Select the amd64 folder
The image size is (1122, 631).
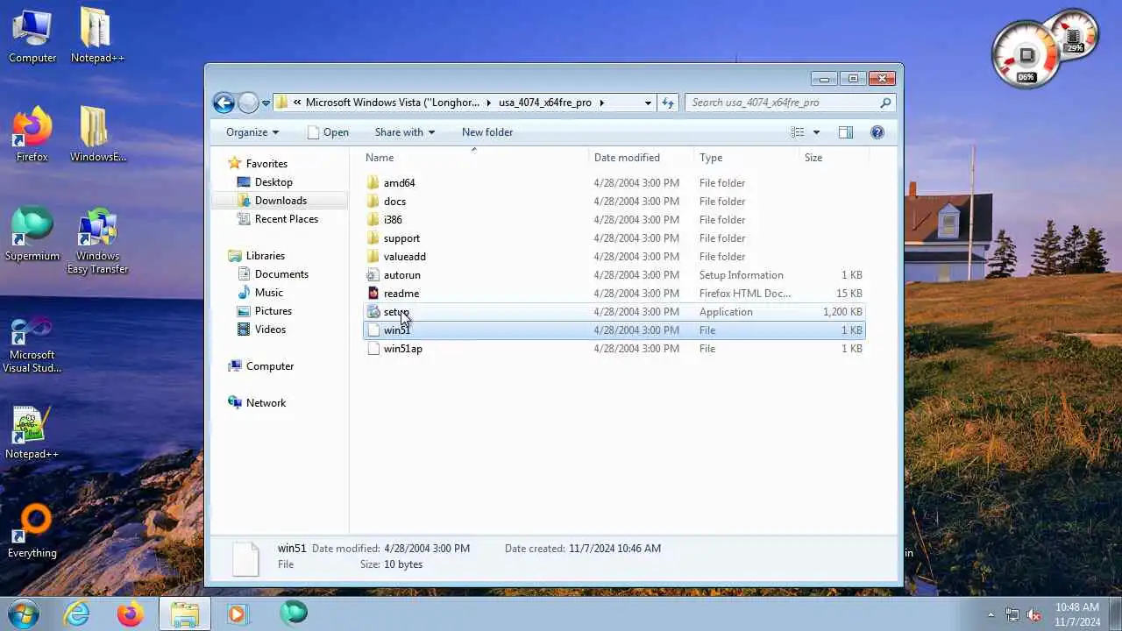(x=614, y=183)
